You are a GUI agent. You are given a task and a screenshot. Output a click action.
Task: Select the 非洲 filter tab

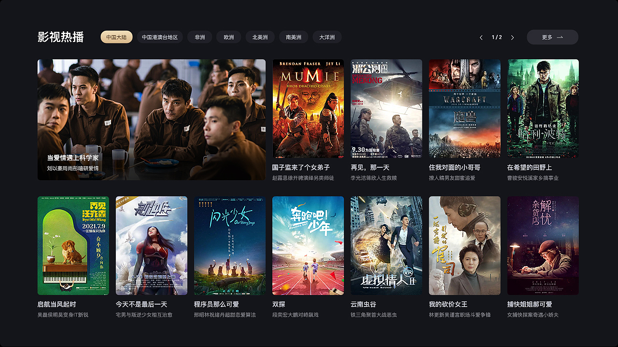[x=200, y=37]
